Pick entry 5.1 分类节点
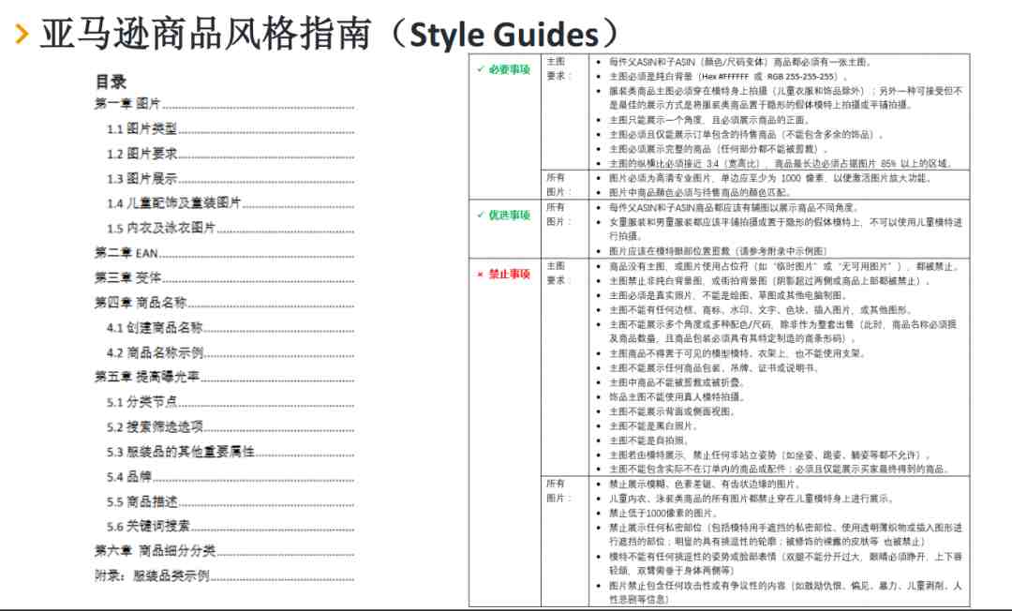 (x=231, y=402)
